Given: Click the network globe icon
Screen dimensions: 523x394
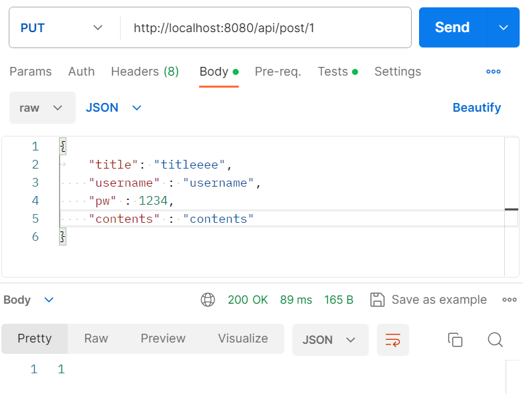Looking at the screenshot, I should [x=208, y=300].
